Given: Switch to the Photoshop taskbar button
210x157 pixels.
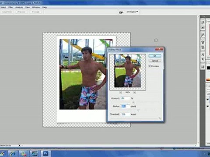Looking at the screenshot, I should [x=45, y=154].
